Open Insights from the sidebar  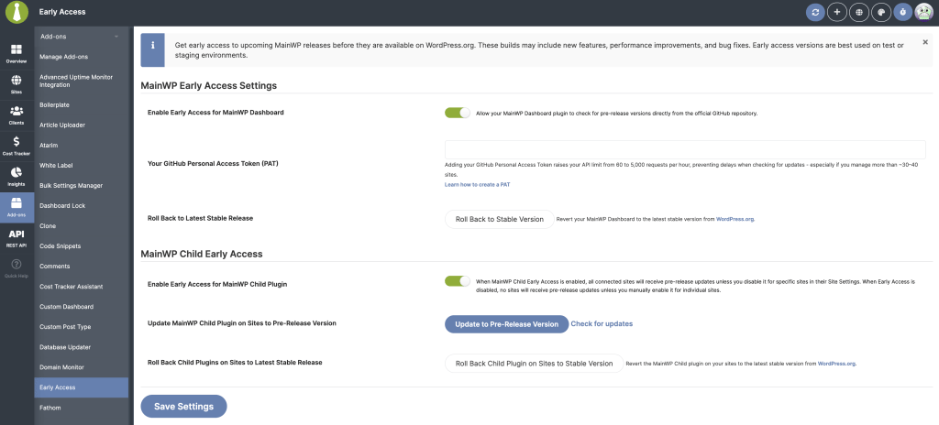pos(17,177)
